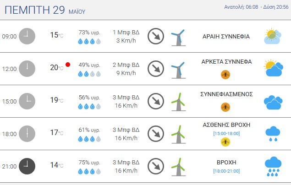Click the dark clock icon at 21:00
Image resolution: width=291 pixels, height=185 pixels.
27,166
